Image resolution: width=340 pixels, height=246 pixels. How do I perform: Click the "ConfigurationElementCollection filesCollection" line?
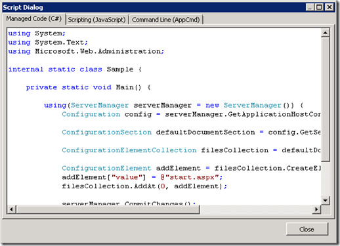coord(191,150)
